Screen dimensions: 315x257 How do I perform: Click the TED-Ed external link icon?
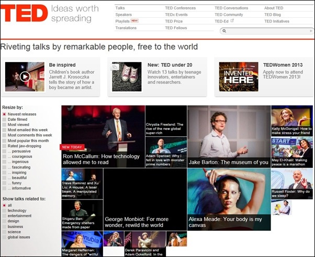click(x=232, y=20)
